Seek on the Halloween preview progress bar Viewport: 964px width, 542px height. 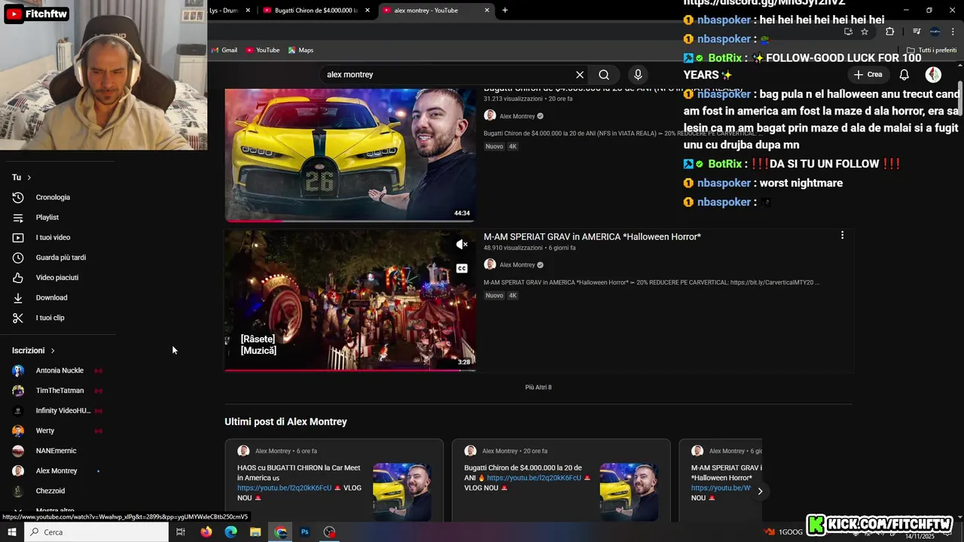(x=349, y=370)
